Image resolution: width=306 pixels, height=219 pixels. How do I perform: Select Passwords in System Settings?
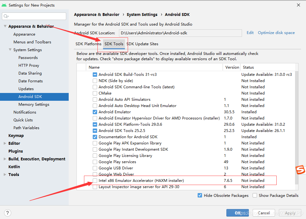[28, 58]
